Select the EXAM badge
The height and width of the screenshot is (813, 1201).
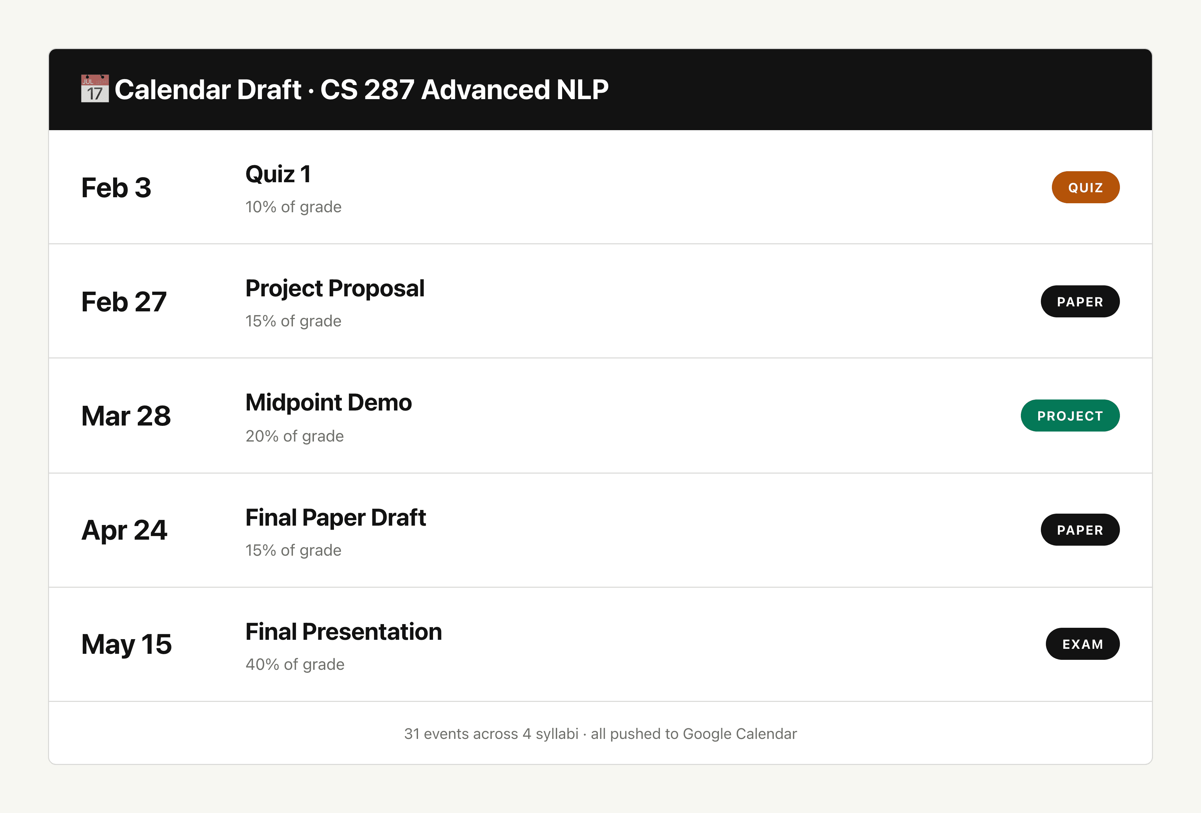click(1083, 644)
